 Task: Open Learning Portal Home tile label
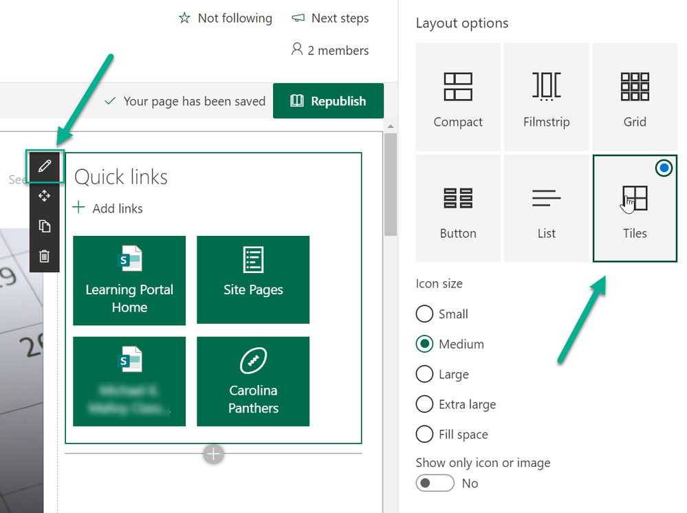point(130,298)
